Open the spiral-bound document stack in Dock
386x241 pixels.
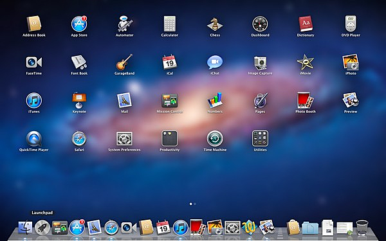click(327, 228)
